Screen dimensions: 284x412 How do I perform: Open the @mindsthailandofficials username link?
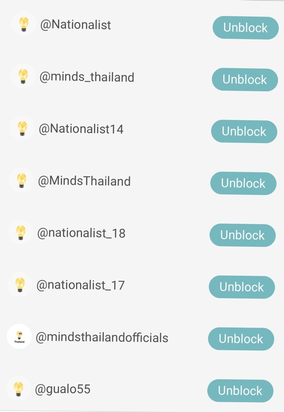102,338
